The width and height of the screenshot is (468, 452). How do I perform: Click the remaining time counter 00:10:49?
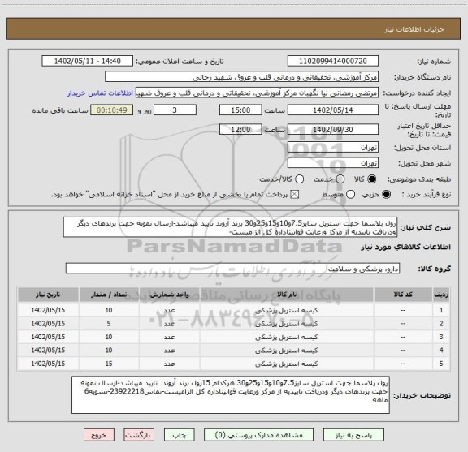tap(112, 110)
